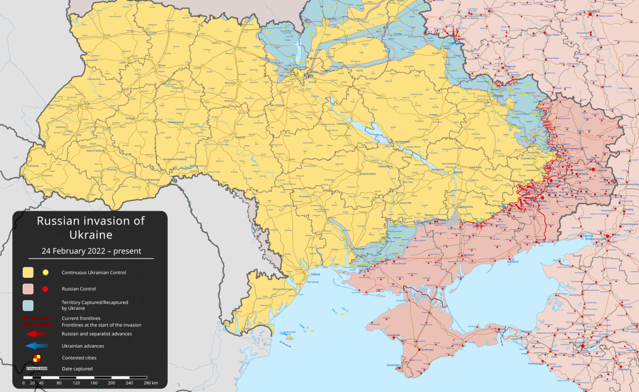Click the Kremenchuk city label

[403, 142]
